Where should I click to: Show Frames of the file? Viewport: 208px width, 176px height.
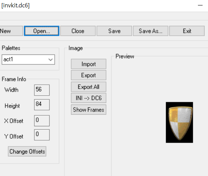pos(88,110)
